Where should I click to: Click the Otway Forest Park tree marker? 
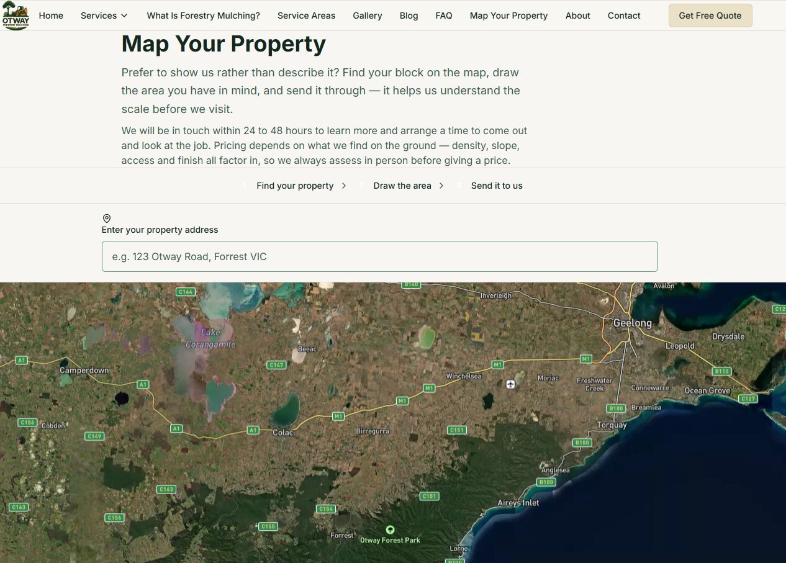point(390,529)
